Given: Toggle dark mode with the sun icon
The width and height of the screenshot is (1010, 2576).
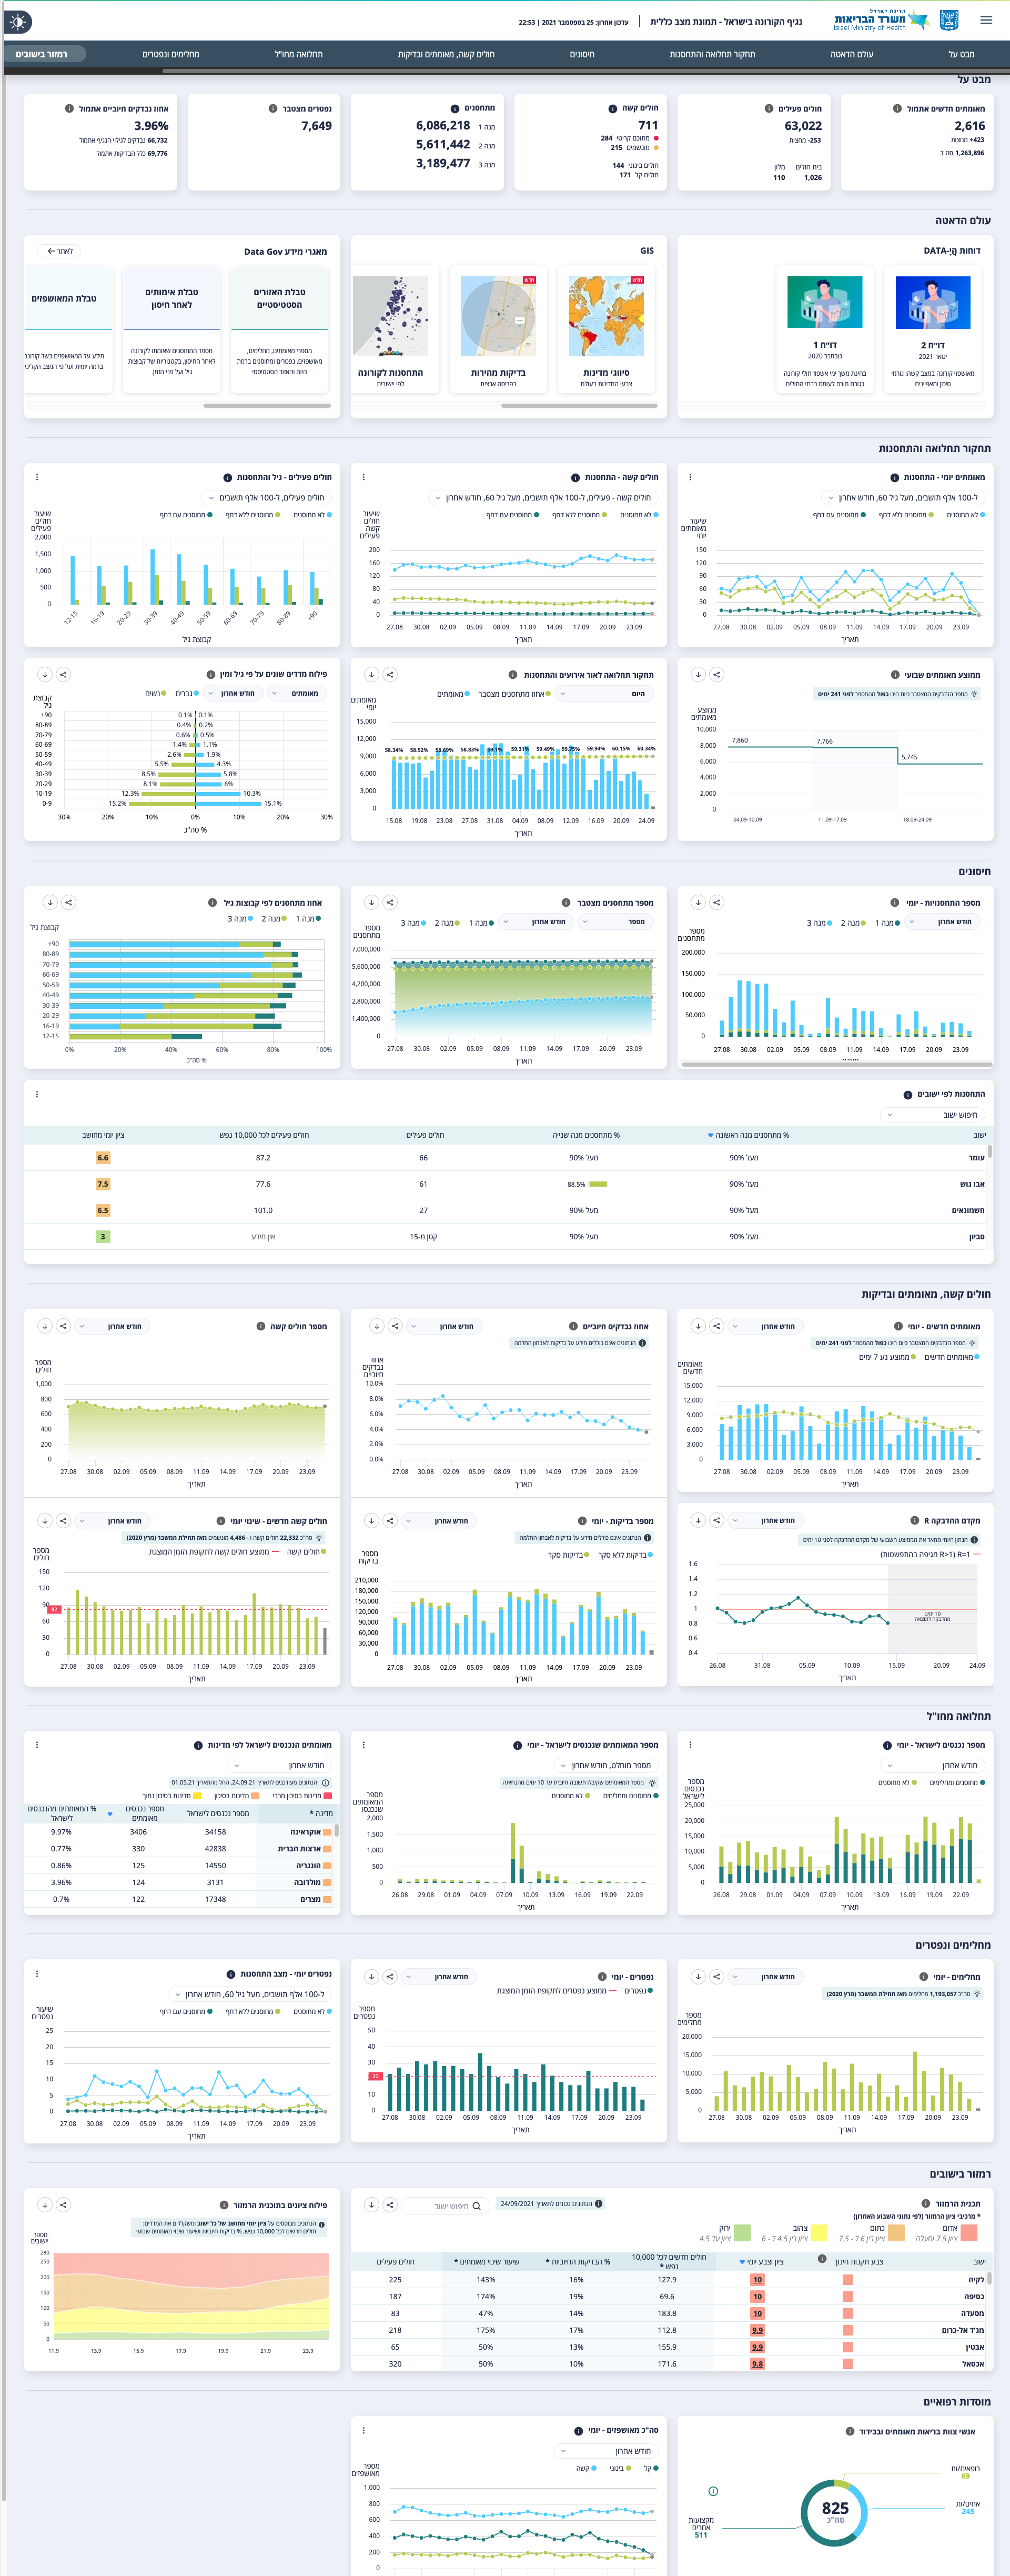Looking at the screenshot, I should coord(18,21).
